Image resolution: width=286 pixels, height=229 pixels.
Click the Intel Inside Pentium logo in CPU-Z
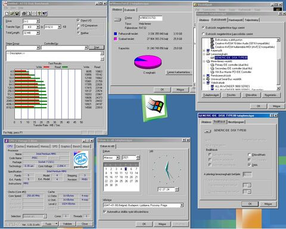coord(80,160)
